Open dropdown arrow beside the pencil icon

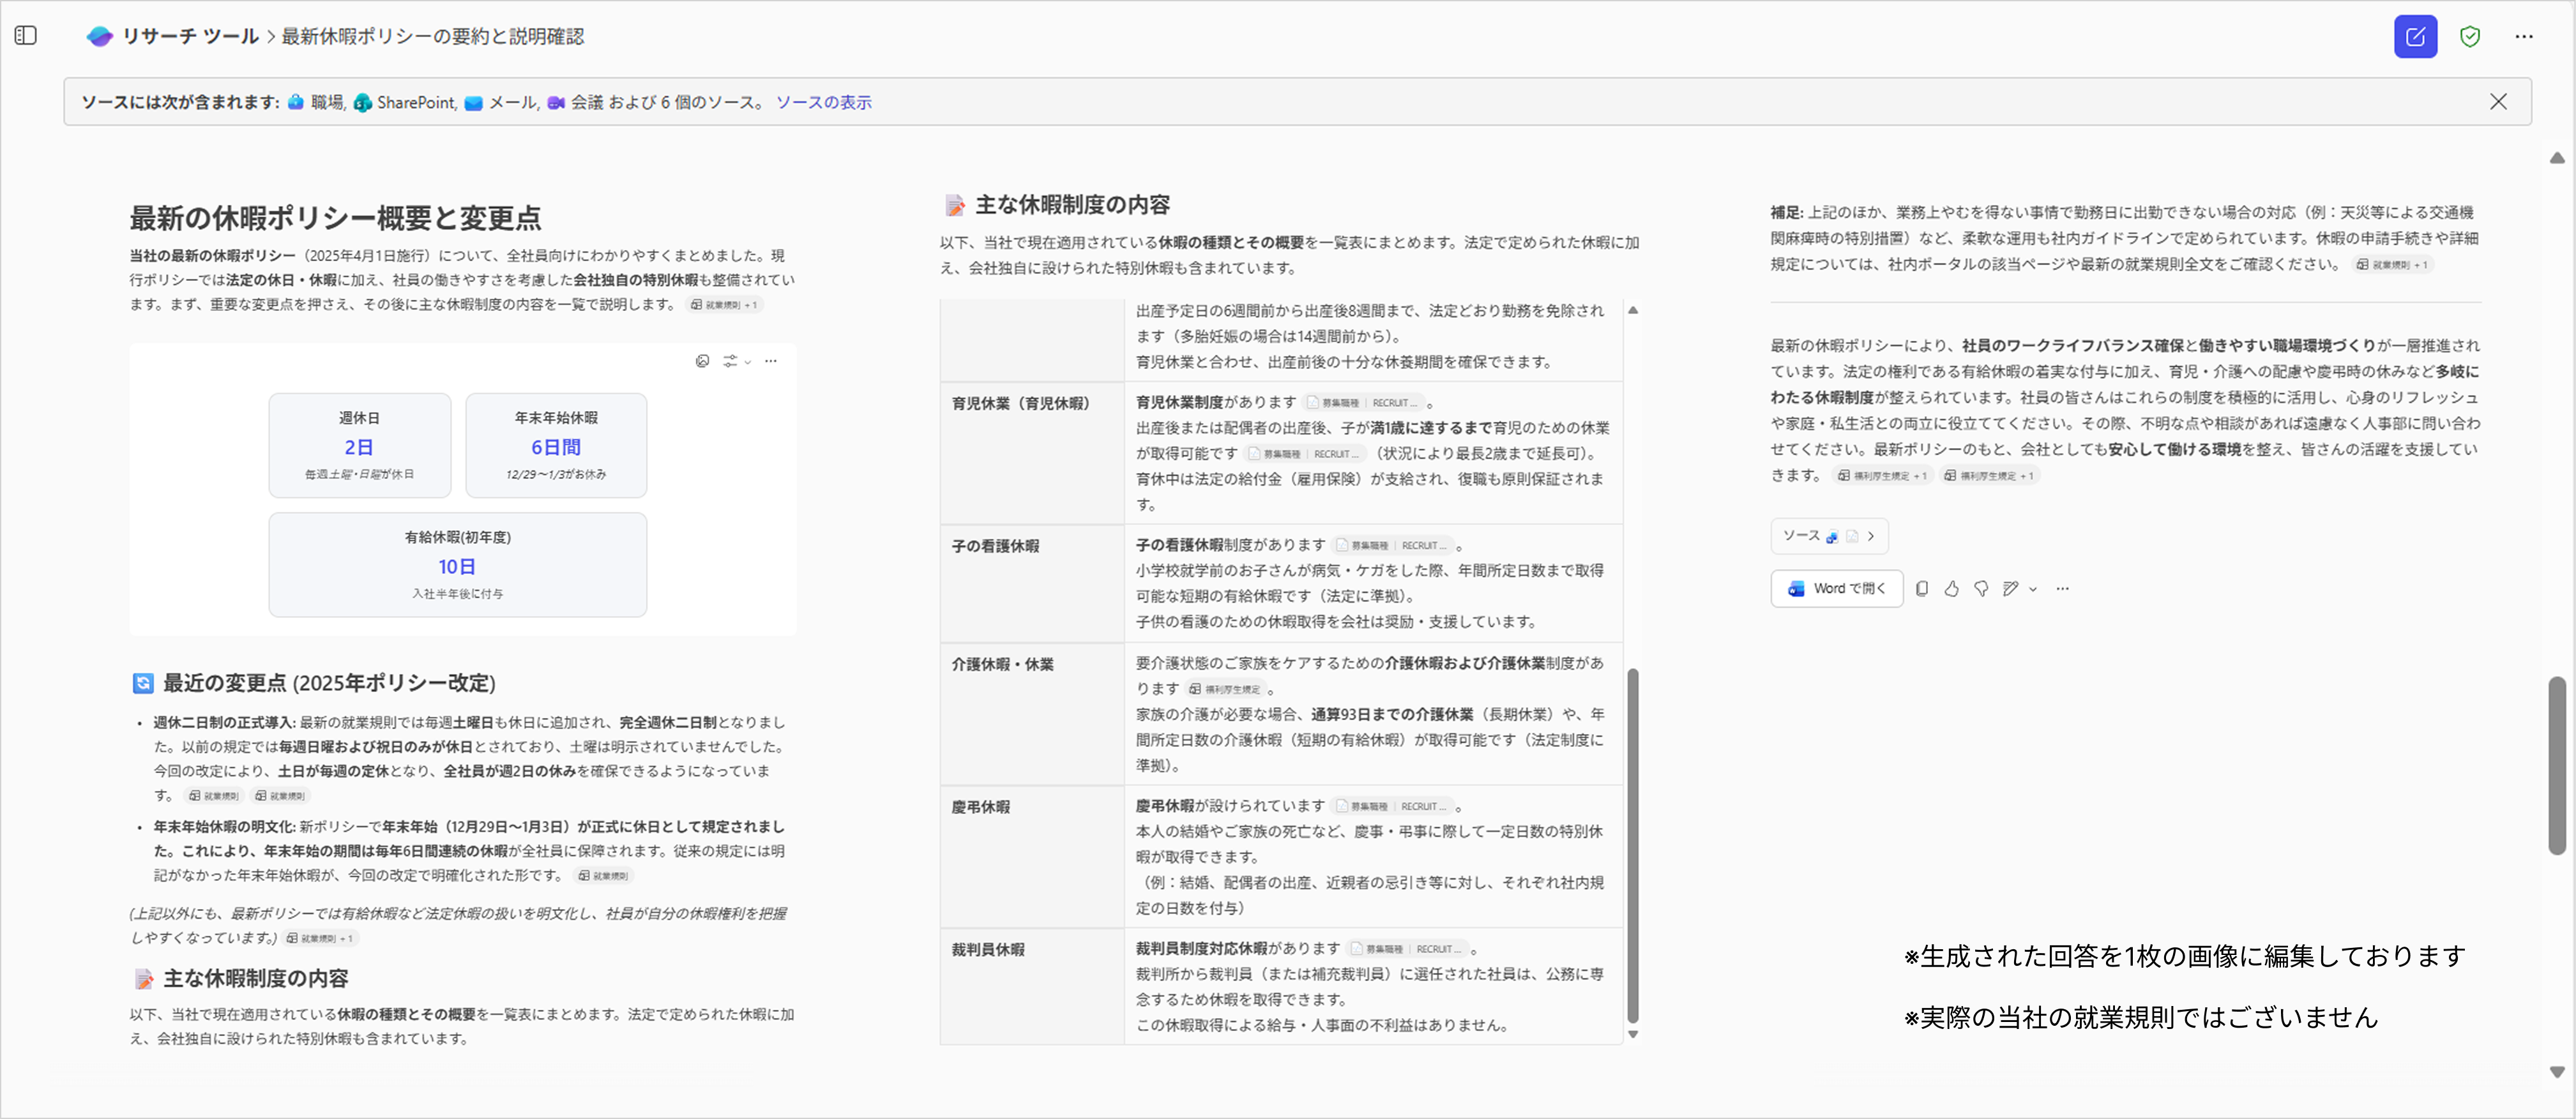pos(2033,590)
